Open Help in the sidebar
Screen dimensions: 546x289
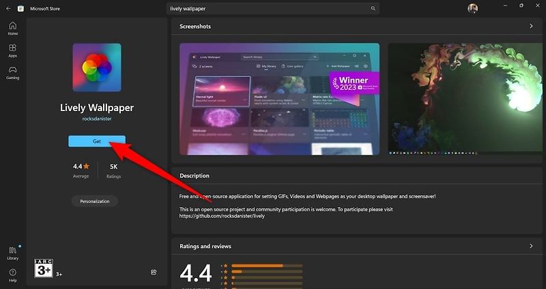coord(12,275)
